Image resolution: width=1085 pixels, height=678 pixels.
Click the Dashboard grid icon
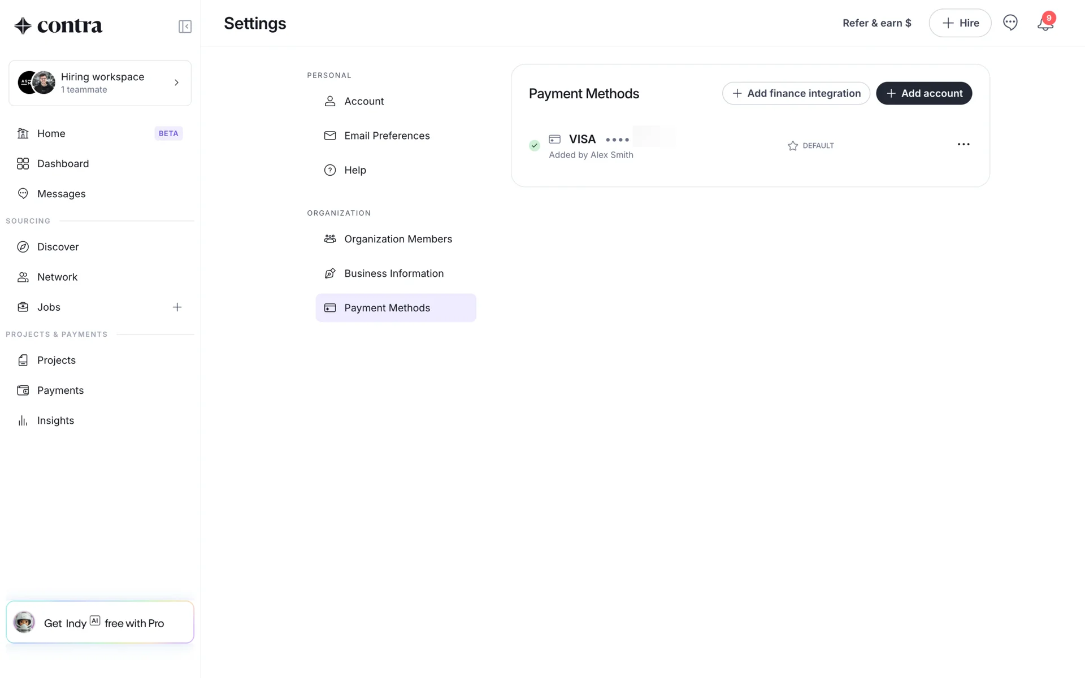pyautogui.click(x=23, y=164)
